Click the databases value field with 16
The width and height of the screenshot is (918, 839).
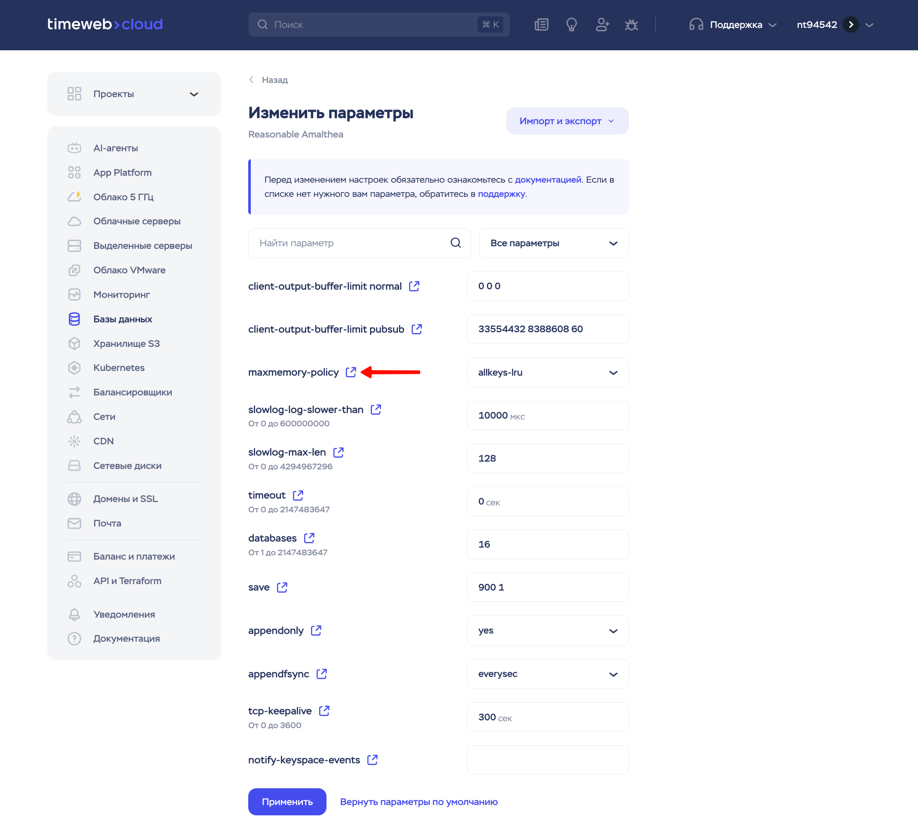(548, 544)
